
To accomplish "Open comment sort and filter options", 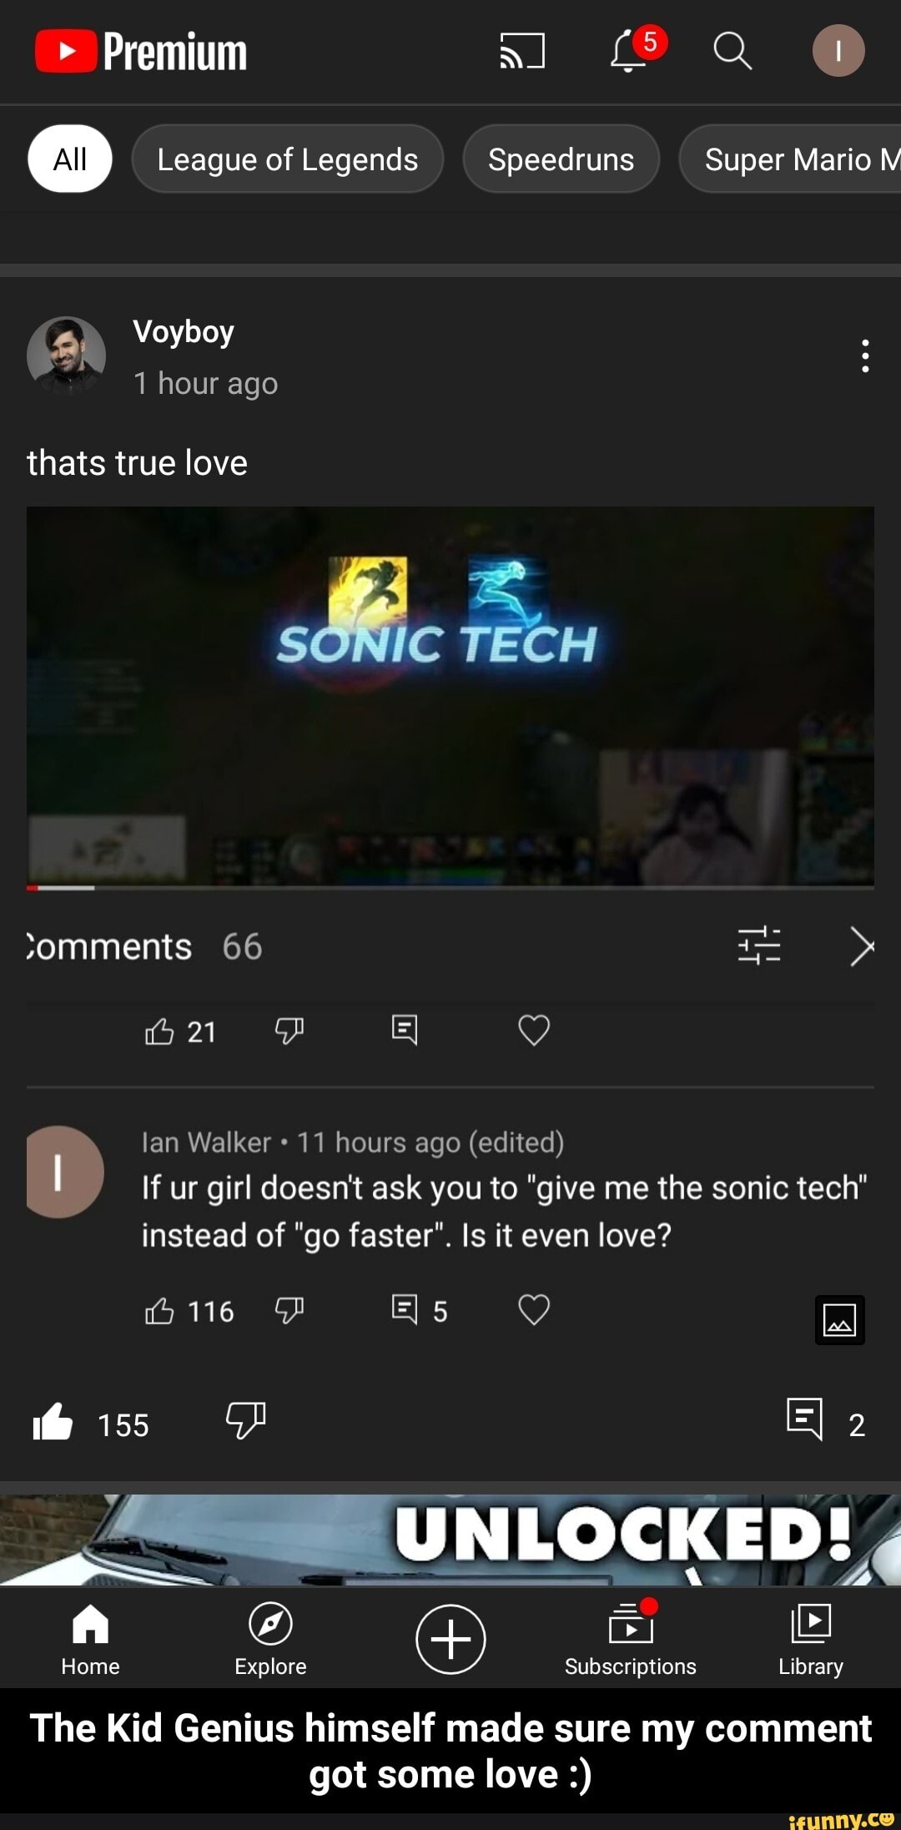I will click(759, 946).
